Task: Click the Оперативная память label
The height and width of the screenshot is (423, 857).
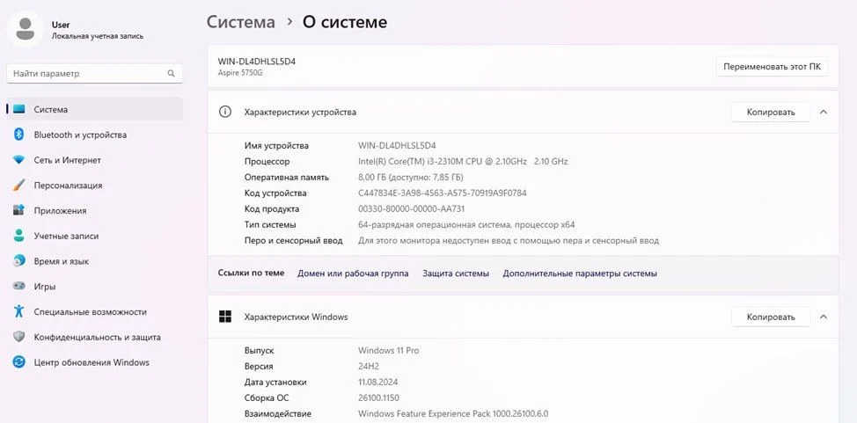Action: [x=286, y=177]
